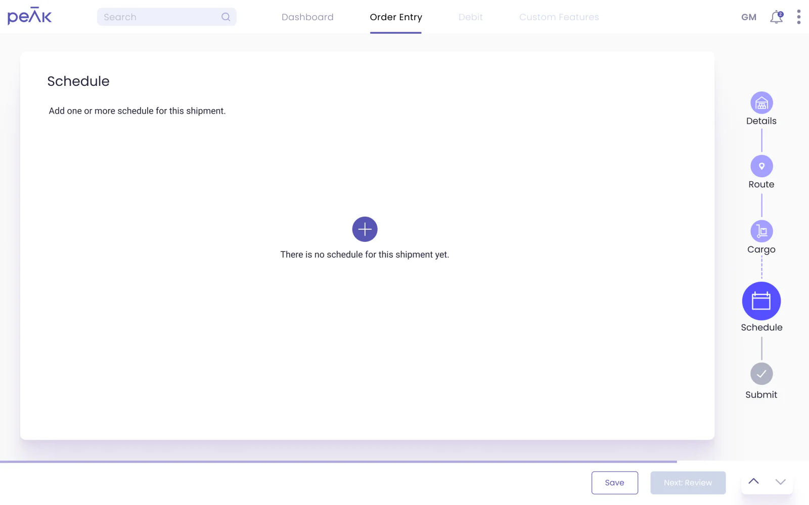809x505 pixels.
Task: Go to the Details step icon
Action: click(x=761, y=103)
